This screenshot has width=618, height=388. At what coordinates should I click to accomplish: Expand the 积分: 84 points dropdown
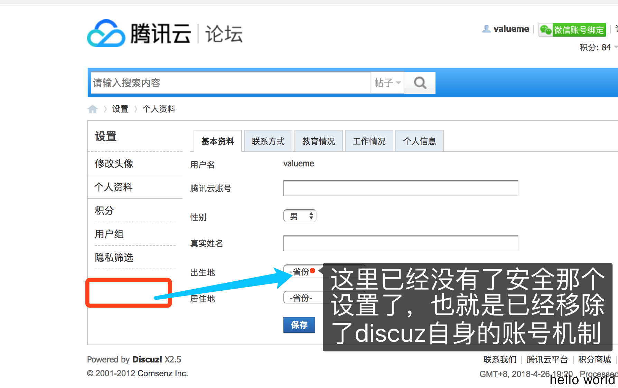click(598, 47)
